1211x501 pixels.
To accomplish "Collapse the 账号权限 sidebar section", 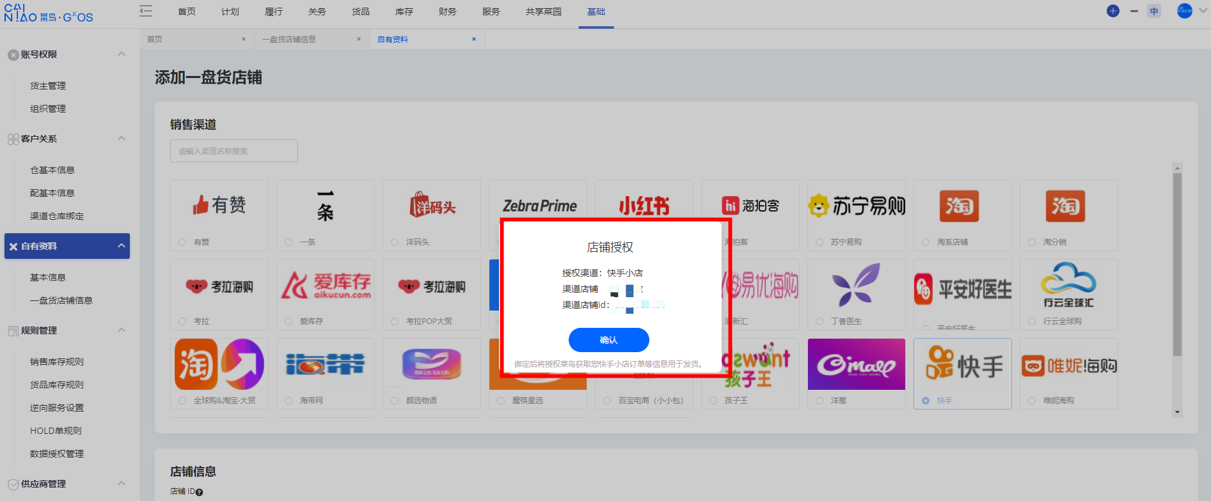I will coord(122,54).
